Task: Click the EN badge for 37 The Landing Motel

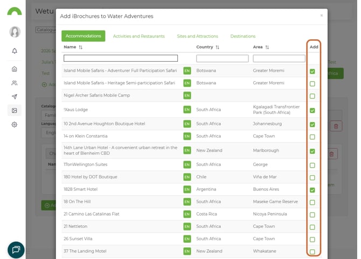Action: coord(187,251)
